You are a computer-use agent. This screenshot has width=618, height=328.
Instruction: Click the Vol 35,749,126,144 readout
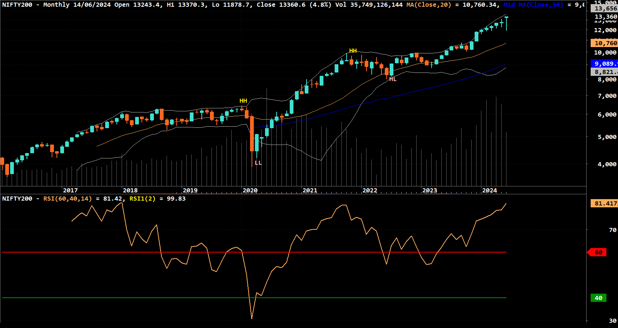[369, 4]
